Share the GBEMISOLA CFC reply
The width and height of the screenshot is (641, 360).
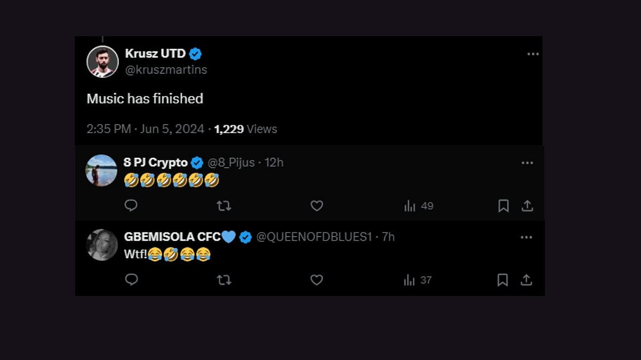527,280
